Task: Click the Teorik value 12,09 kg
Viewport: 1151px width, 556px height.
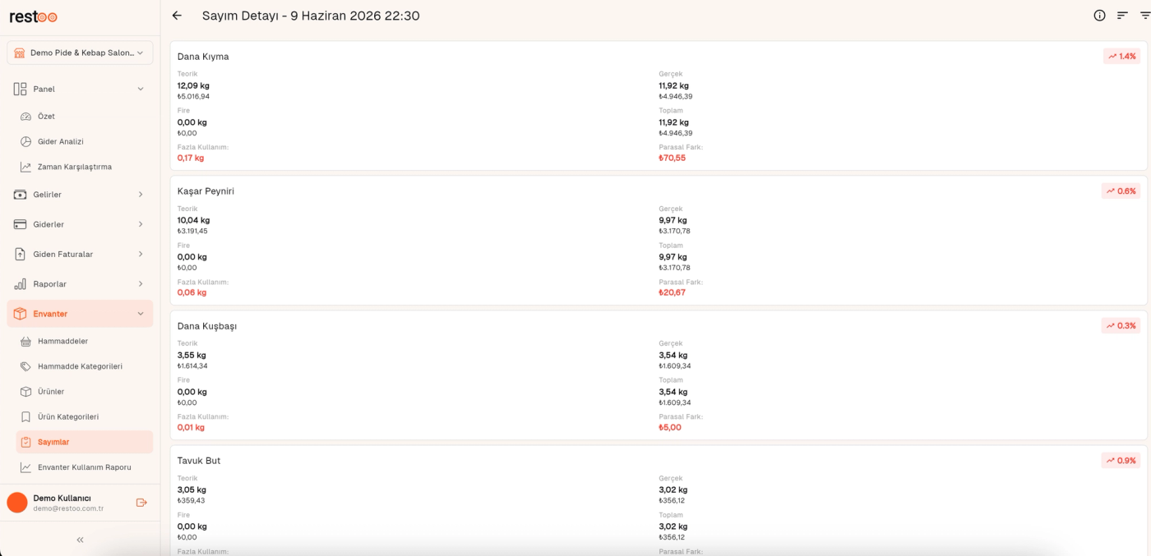Action: (193, 85)
